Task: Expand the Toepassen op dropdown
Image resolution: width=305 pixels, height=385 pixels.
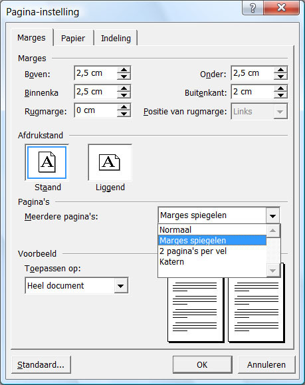Action: coord(121,286)
